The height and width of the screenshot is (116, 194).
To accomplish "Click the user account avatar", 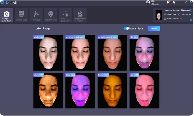I will [x=148, y=2].
